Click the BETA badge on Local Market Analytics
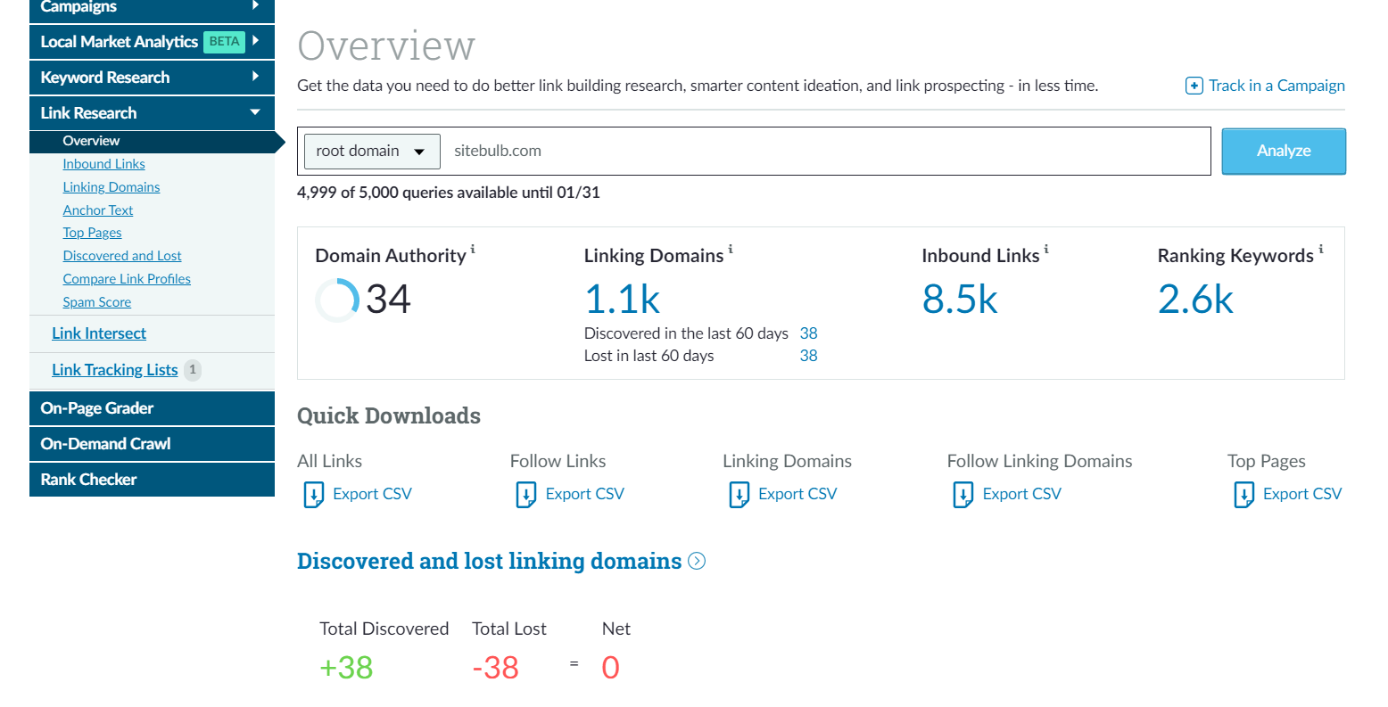This screenshot has width=1388, height=707. 224,41
